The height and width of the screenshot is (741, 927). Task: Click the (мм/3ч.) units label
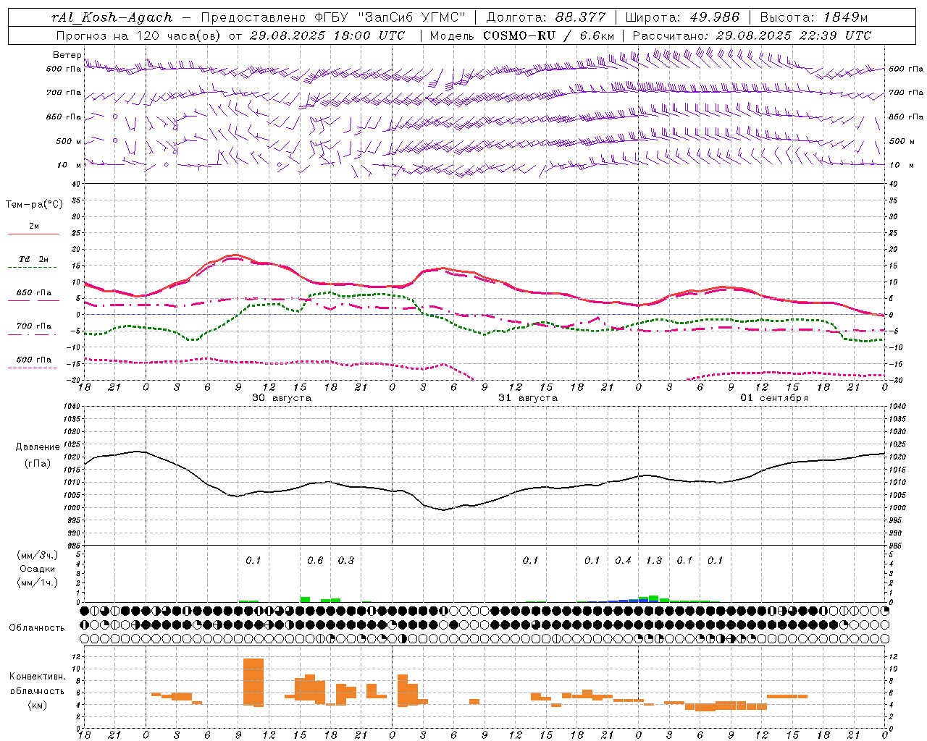tap(38, 555)
